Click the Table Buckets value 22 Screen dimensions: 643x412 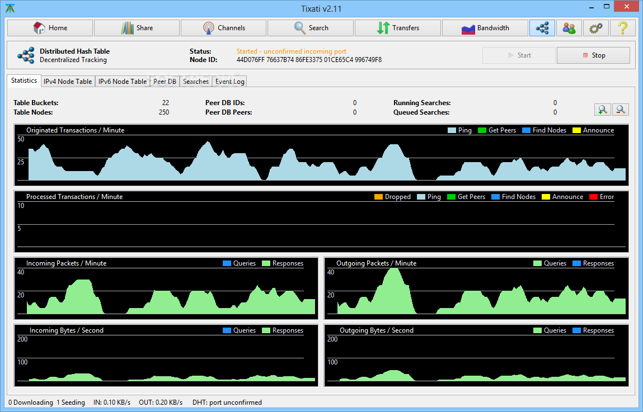165,103
